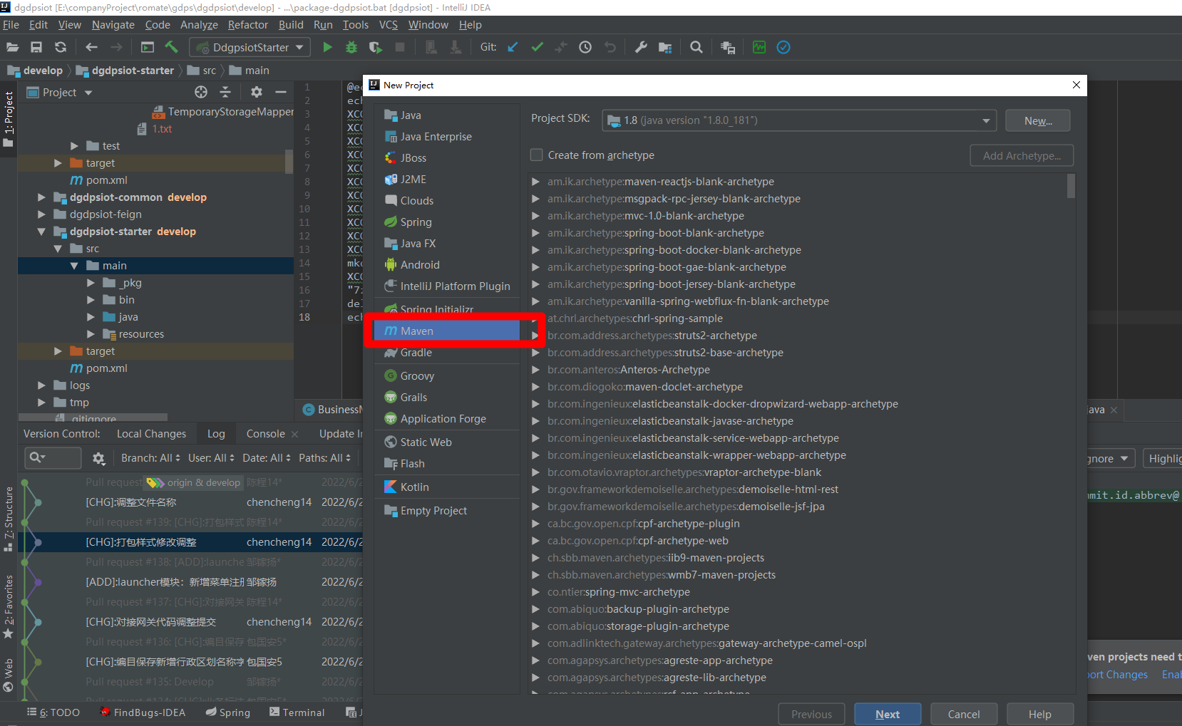Open file with the folder toolbar icon
This screenshot has width=1182, height=726.
coord(13,47)
